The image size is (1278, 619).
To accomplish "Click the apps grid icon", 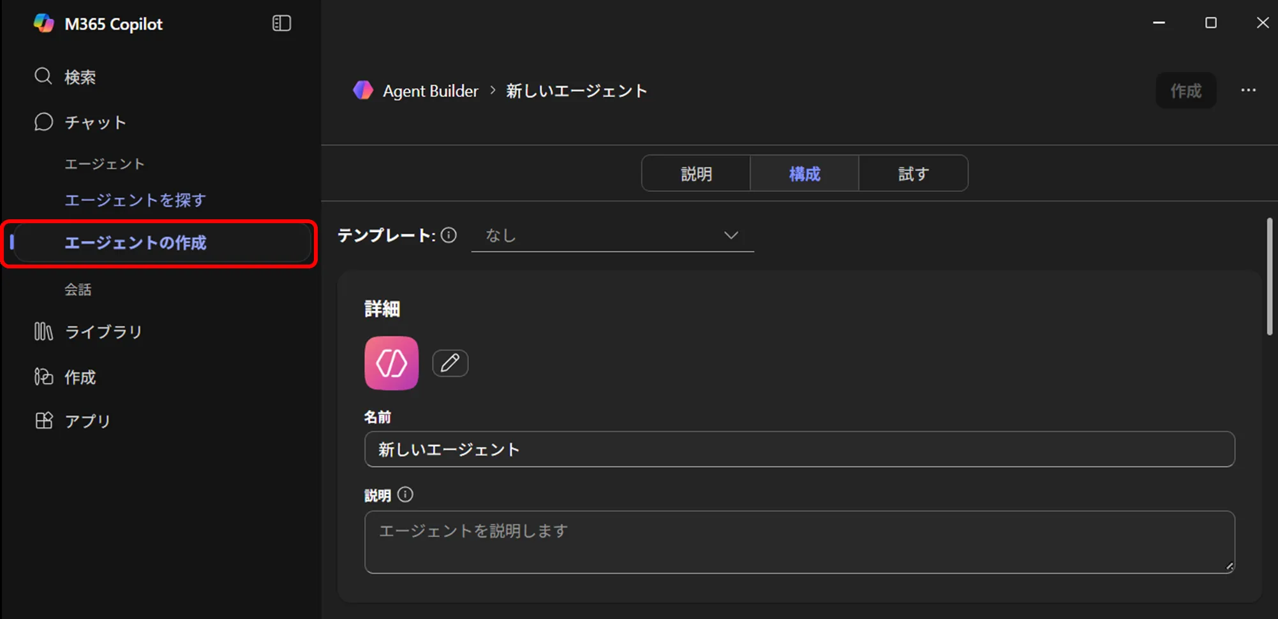I will 43,421.
